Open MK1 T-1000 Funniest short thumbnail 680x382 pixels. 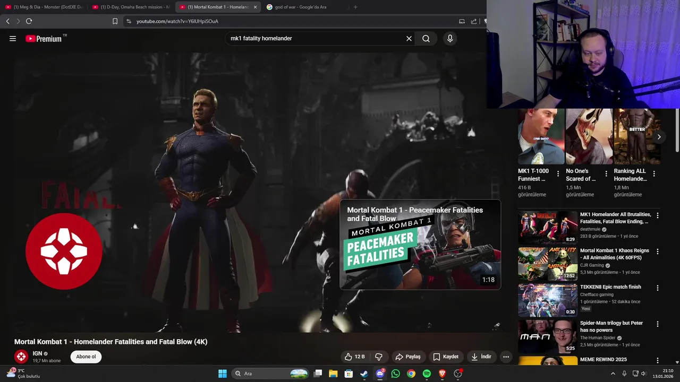(x=541, y=137)
